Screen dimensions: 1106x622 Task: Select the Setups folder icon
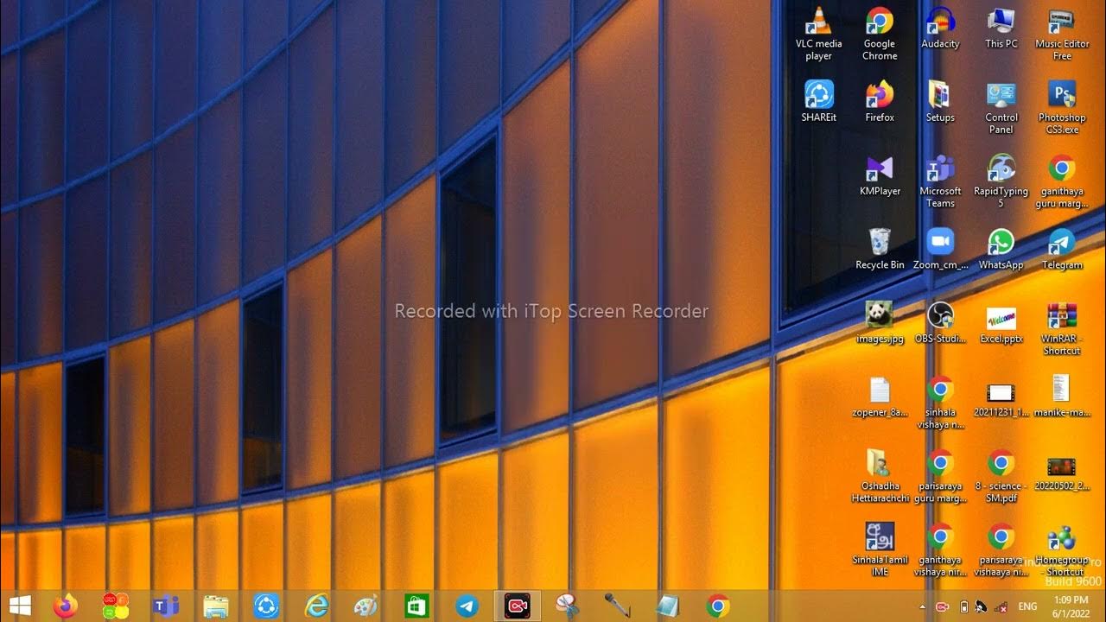(x=940, y=102)
